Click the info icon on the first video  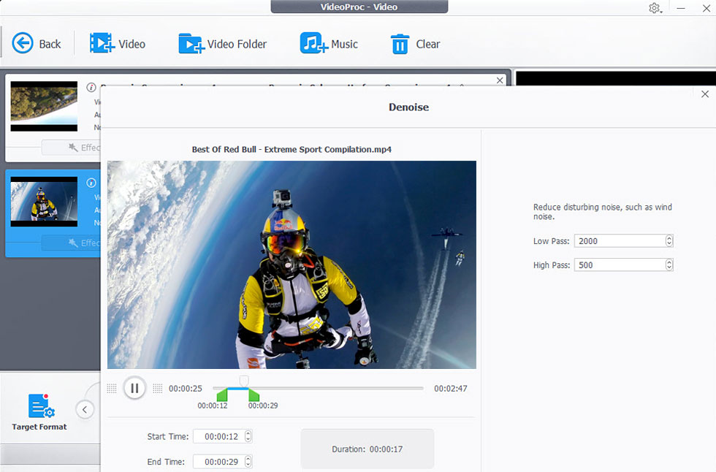point(91,87)
